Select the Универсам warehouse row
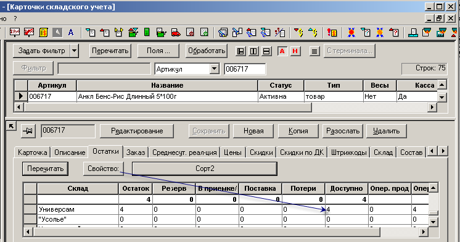 (226, 209)
